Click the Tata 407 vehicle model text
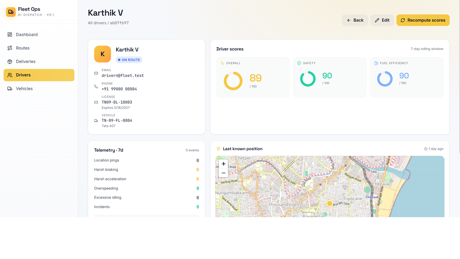 click(108, 126)
